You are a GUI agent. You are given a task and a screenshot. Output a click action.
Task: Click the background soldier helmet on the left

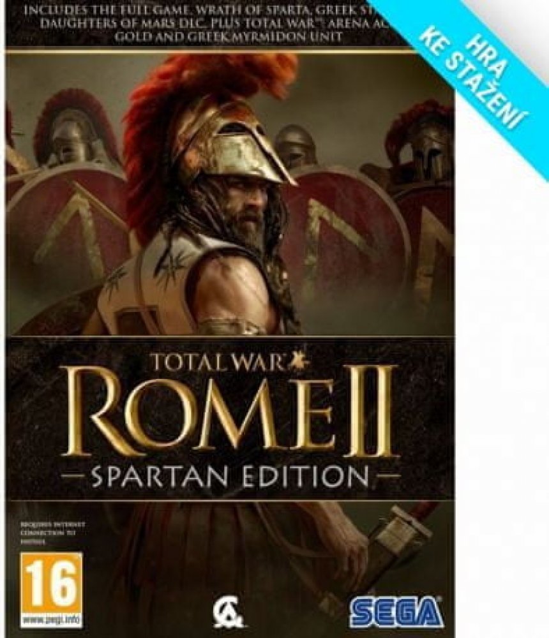pyautogui.click(x=71, y=132)
